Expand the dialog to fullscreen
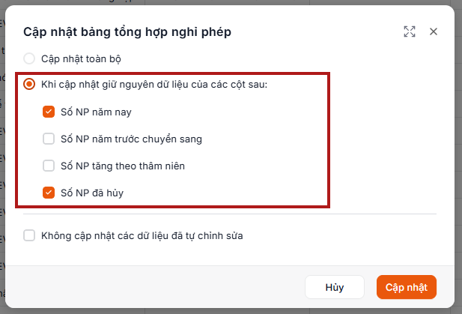Viewport: 462px width, 314px height. [x=410, y=31]
